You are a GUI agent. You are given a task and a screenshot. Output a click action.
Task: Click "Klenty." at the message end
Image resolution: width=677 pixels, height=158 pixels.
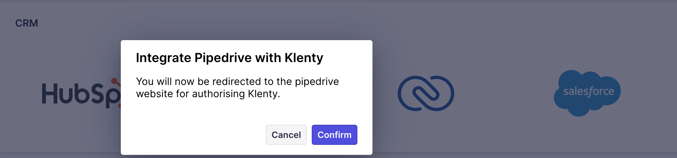point(264,94)
